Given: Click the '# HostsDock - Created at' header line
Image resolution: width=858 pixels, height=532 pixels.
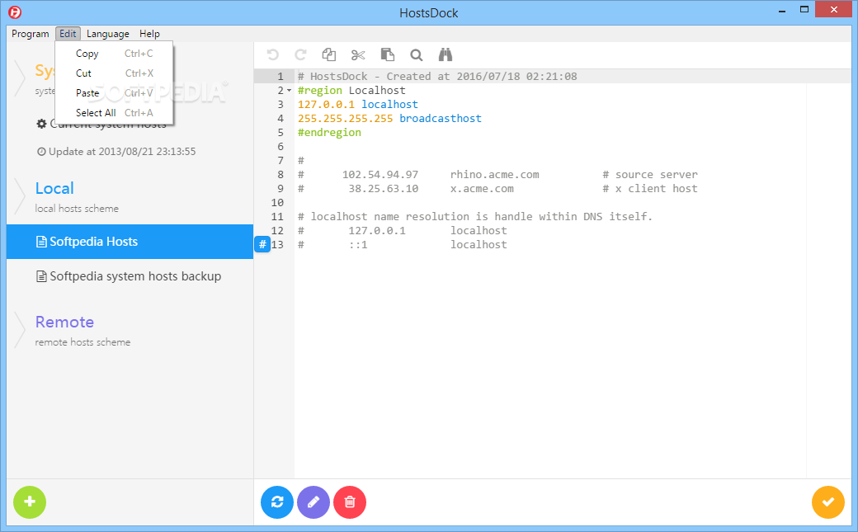Looking at the screenshot, I should 437,76.
